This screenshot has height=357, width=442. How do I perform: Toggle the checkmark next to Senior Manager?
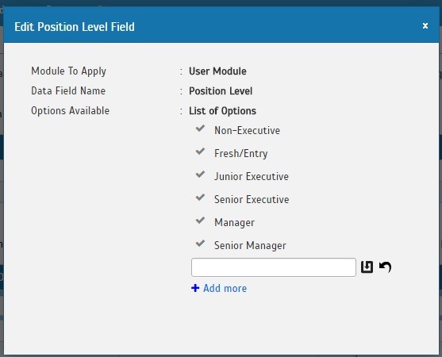coord(200,244)
